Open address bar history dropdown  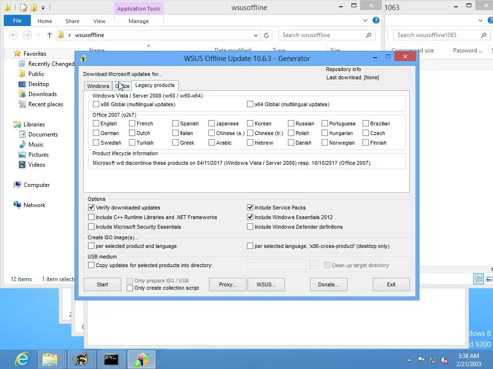coord(256,35)
